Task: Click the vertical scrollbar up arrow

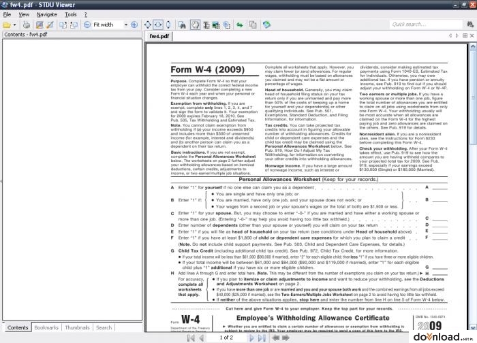Action: point(473,46)
